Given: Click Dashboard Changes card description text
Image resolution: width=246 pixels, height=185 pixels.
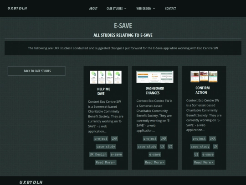Looking at the screenshot, I should tap(154, 116).
